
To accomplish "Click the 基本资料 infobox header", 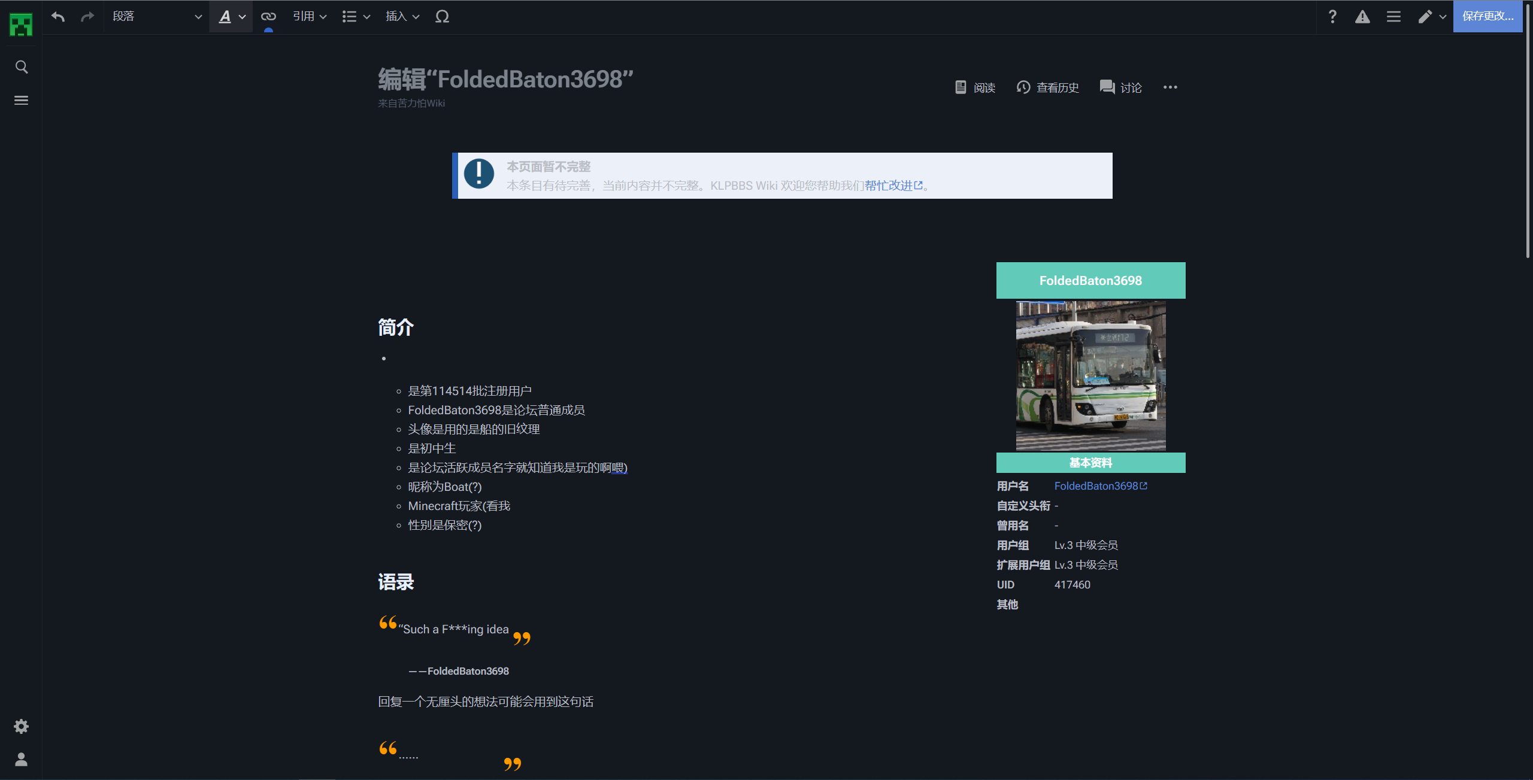I will [x=1090, y=463].
